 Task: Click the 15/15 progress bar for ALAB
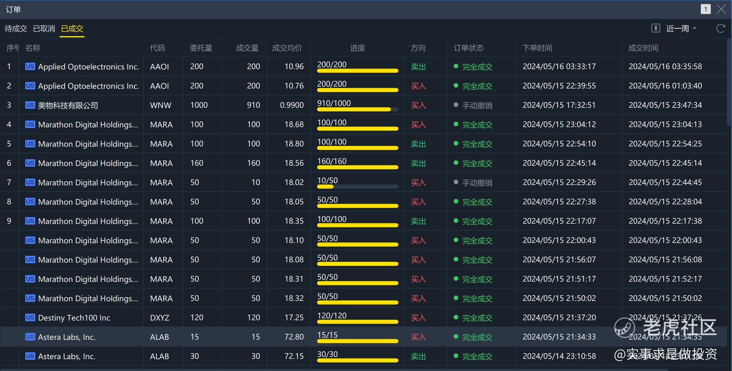click(357, 341)
